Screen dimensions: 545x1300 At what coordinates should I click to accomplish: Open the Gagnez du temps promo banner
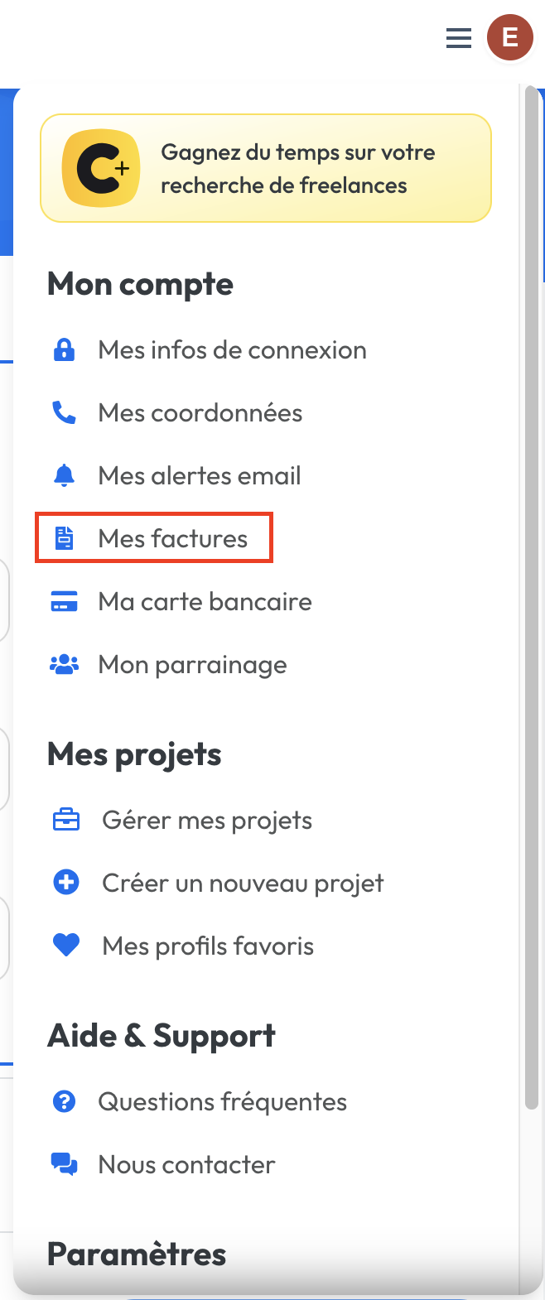[x=297, y=169]
